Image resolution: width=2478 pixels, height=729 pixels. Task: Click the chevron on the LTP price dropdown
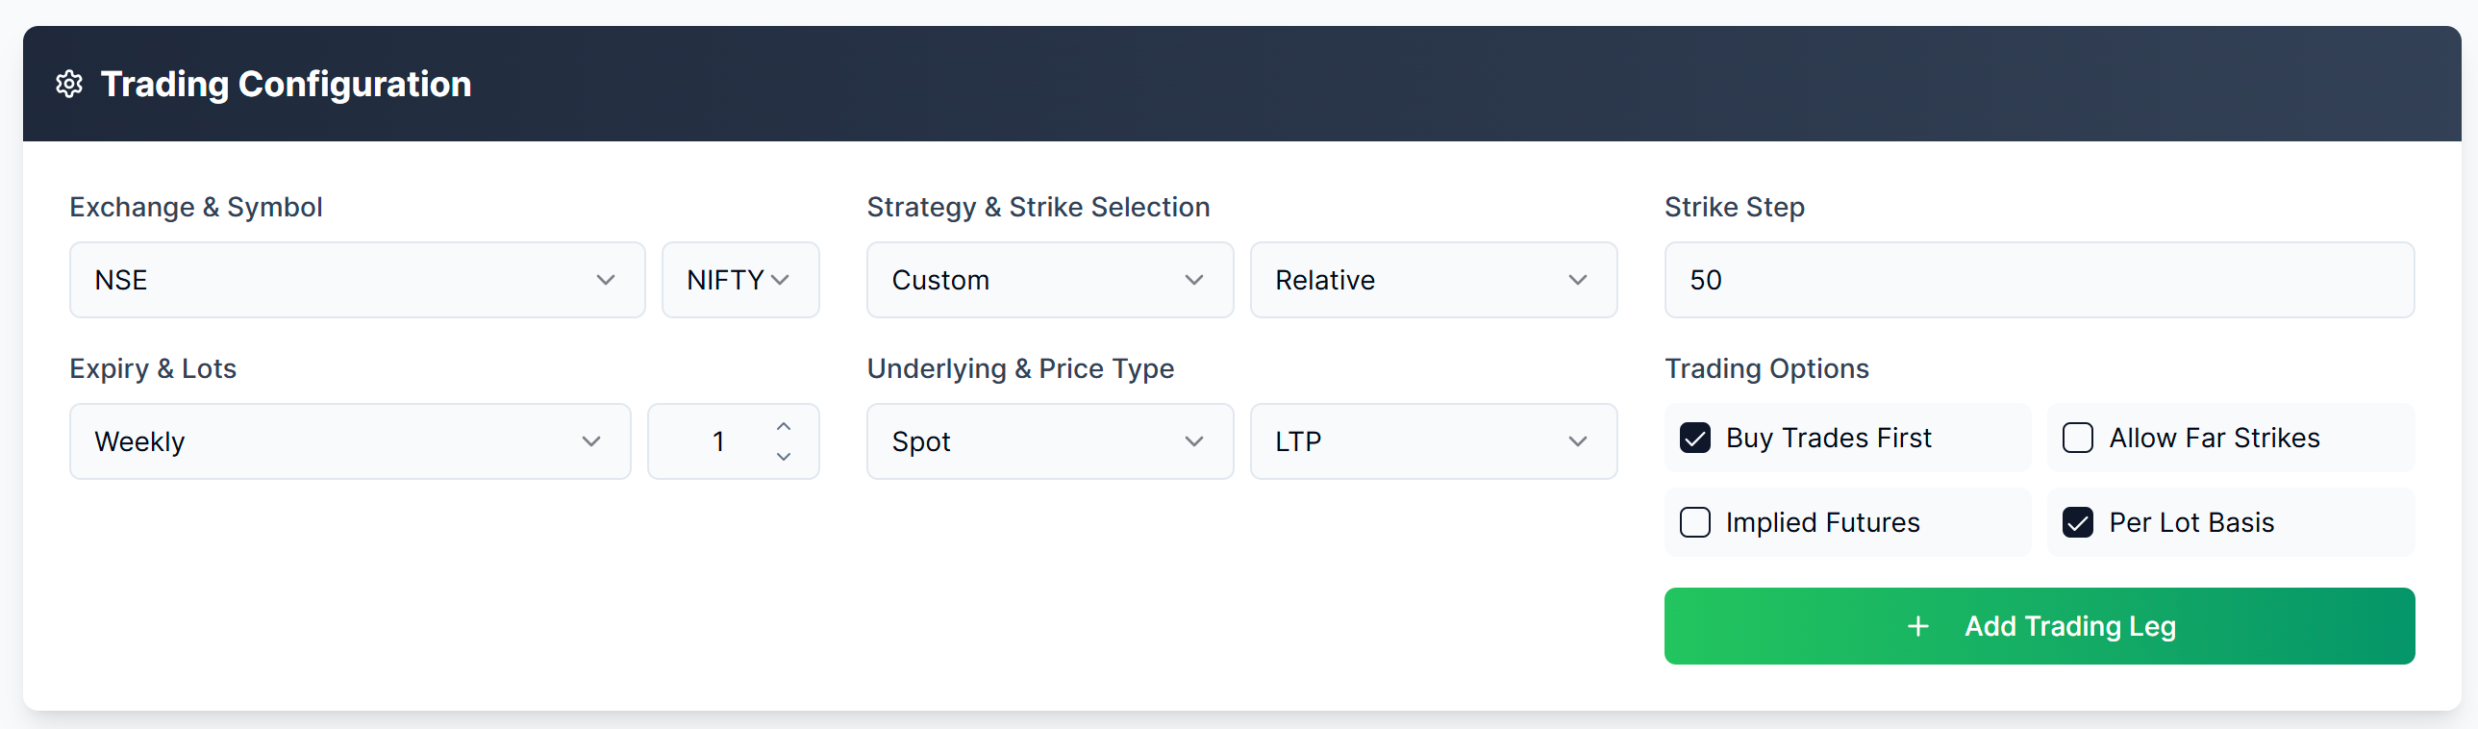point(1578,441)
